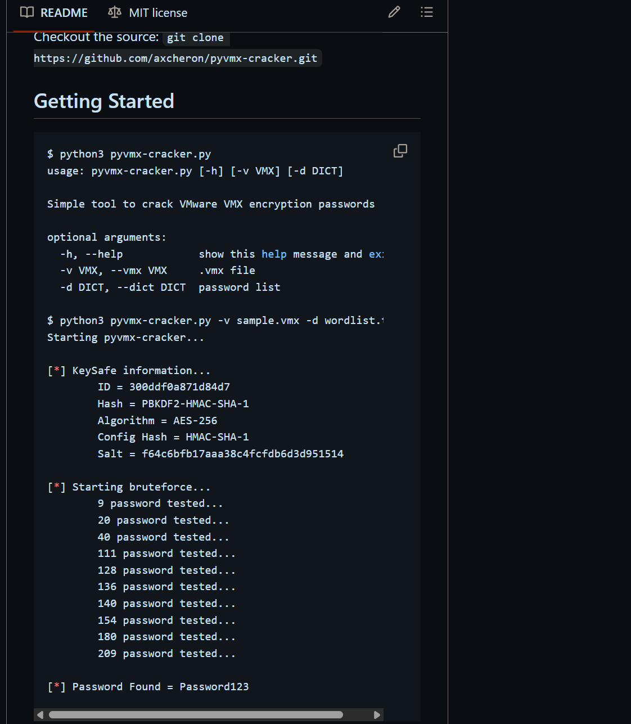The image size is (631, 724).
Task: Click the pencil edit README icon
Action: pyautogui.click(x=394, y=12)
